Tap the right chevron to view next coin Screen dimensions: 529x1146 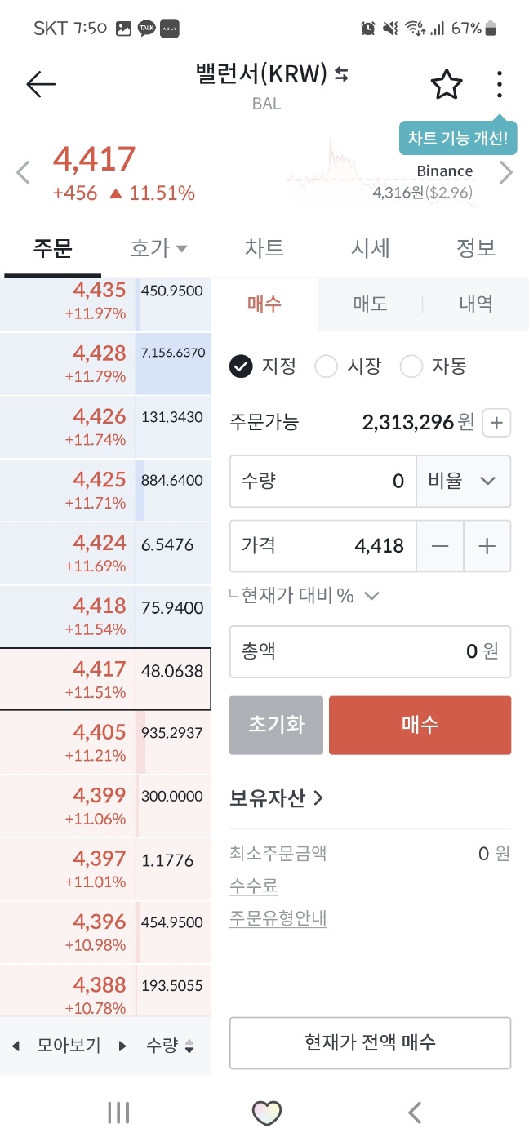point(506,172)
